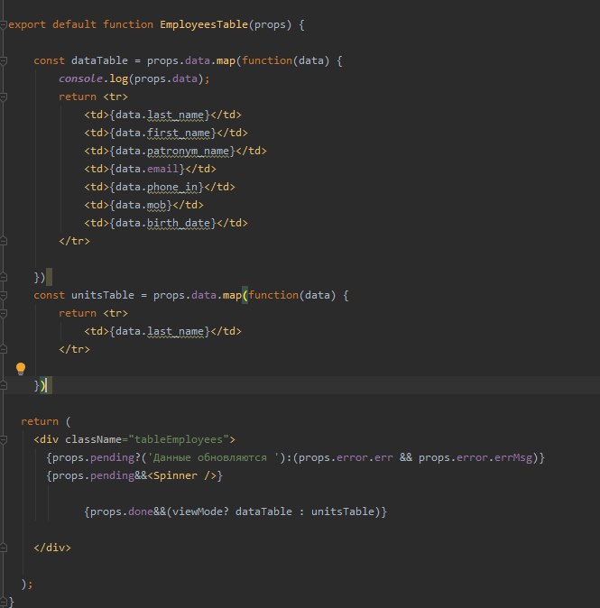Click the log method call
Viewport: 600px width, 608px height.
coord(119,78)
